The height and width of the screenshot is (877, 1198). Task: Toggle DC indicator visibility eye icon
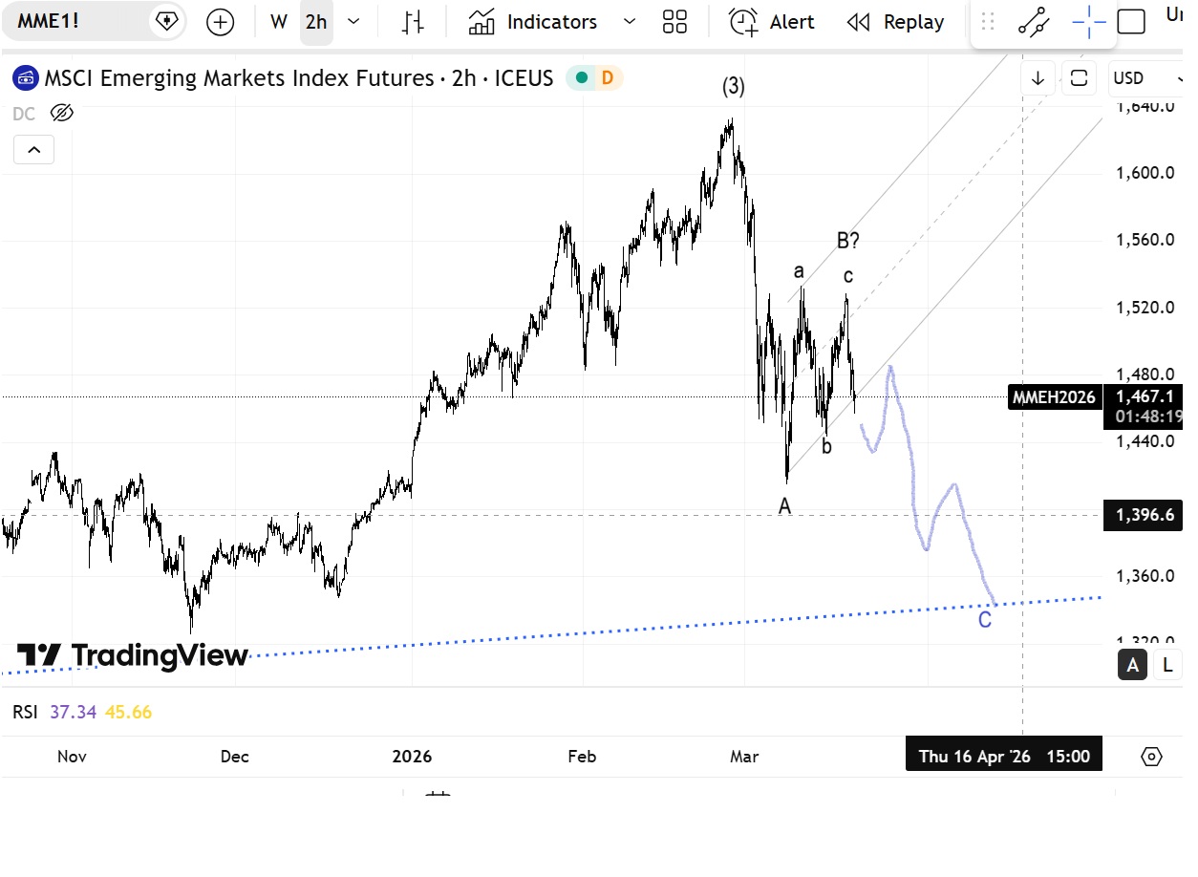[x=61, y=115]
